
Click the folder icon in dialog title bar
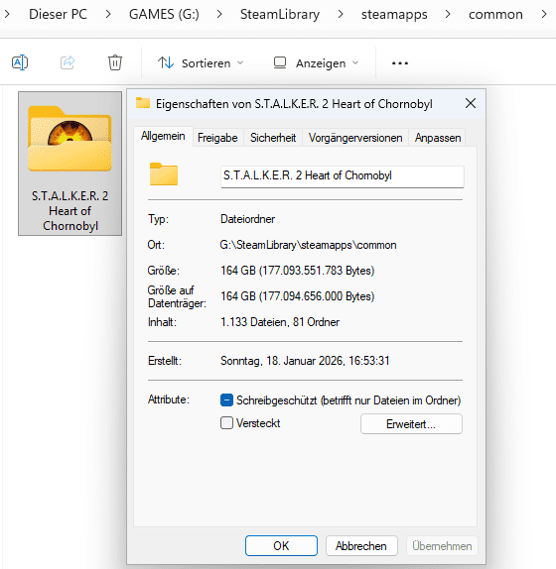click(143, 103)
